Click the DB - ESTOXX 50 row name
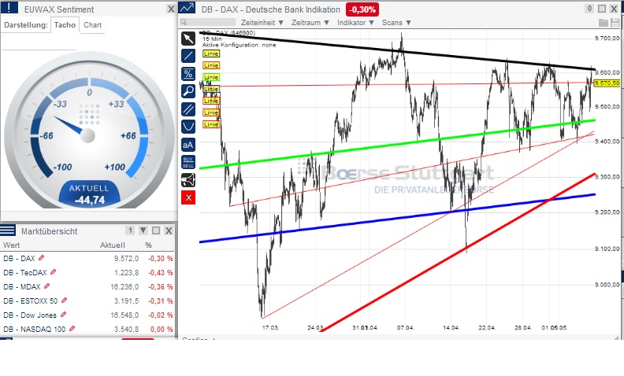Viewport: 624px width, 376px height. click(31, 301)
